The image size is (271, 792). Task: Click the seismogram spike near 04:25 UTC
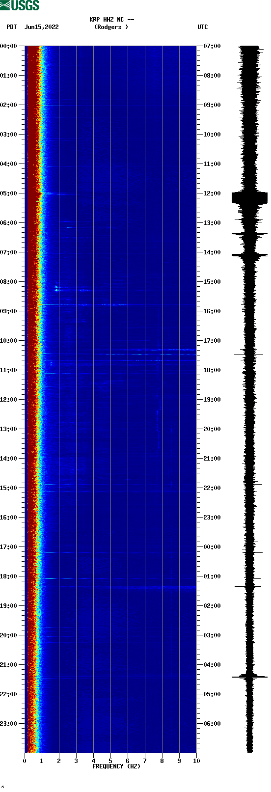249,677
